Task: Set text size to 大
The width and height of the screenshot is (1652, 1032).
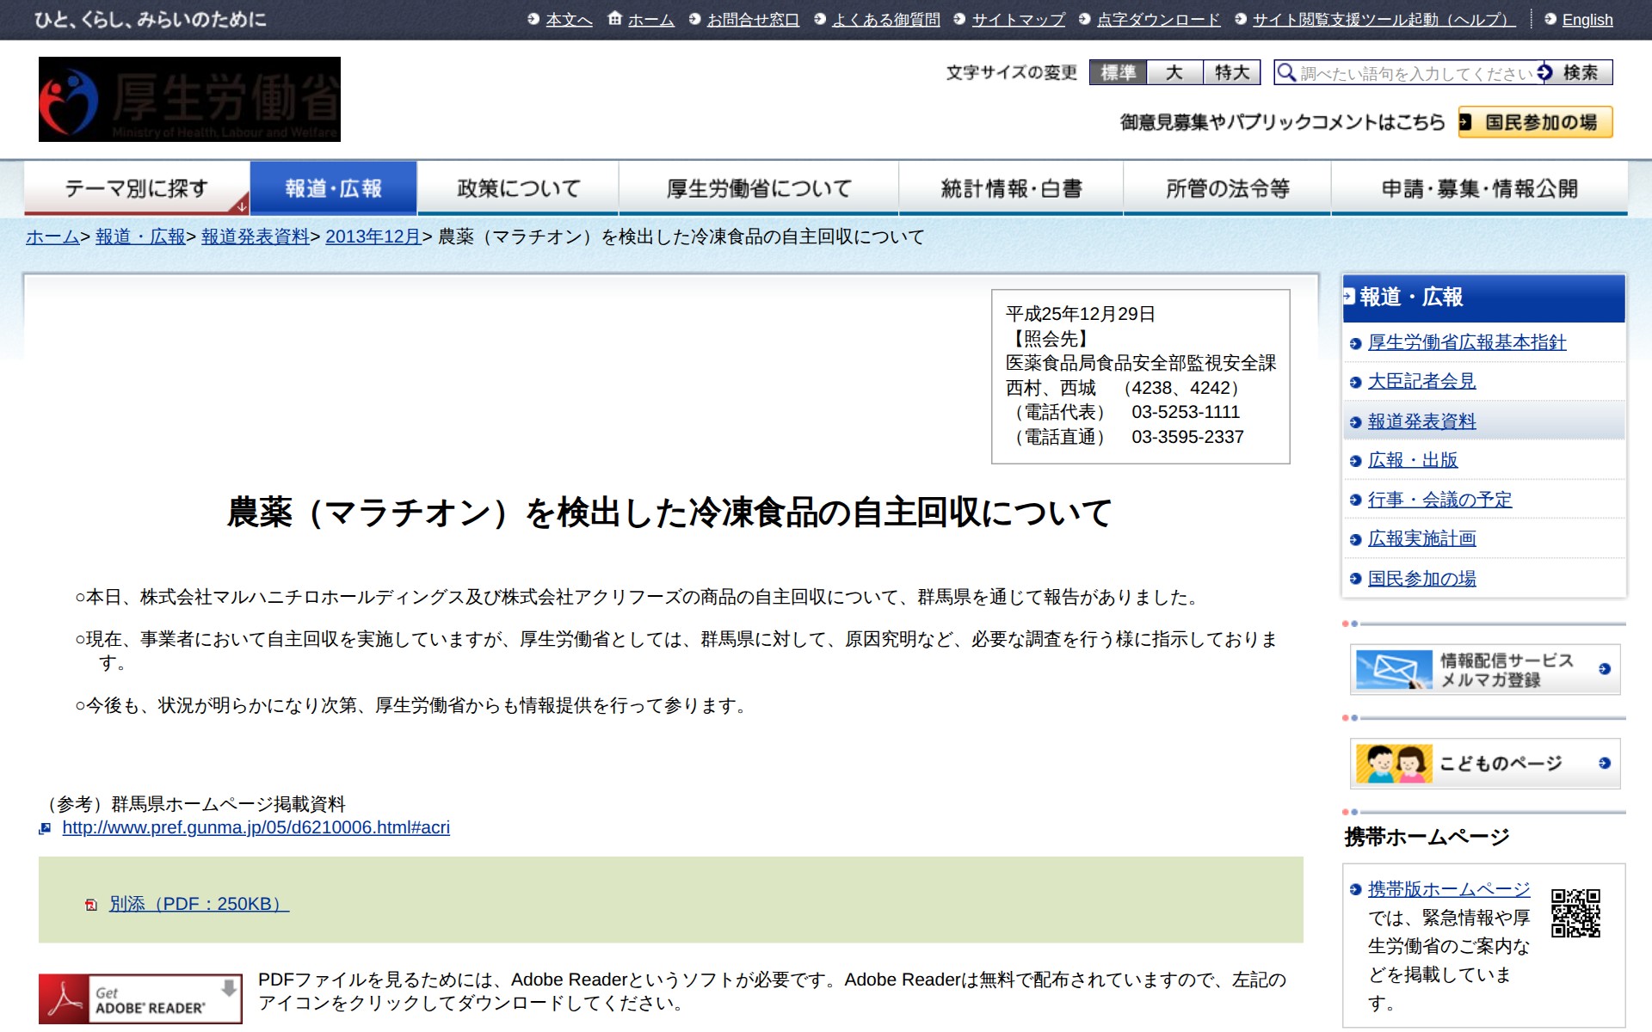Action: (x=1174, y=73)
